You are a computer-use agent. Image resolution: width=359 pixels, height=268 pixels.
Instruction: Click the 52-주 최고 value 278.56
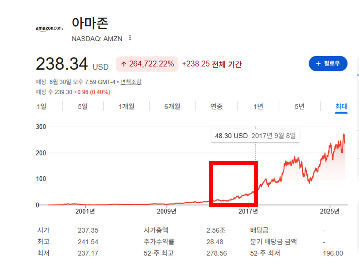click(x=217, y=253)
